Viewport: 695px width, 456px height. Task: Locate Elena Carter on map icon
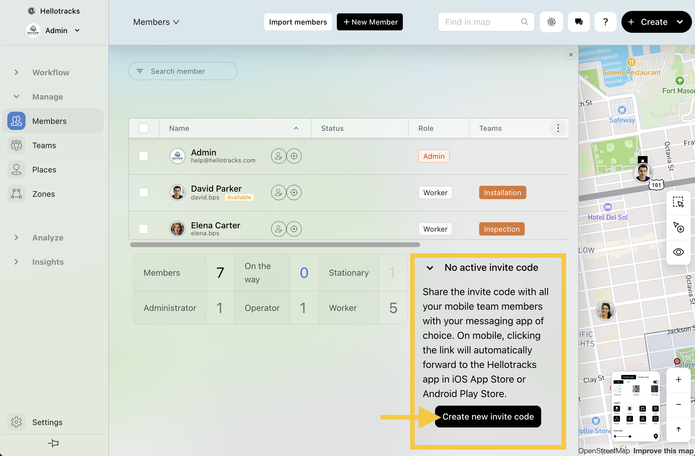pyautogui.click(x=294, y=229)
